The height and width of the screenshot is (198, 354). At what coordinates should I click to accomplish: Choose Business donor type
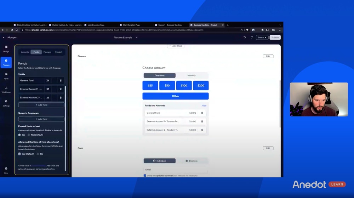tap(192, 161)
